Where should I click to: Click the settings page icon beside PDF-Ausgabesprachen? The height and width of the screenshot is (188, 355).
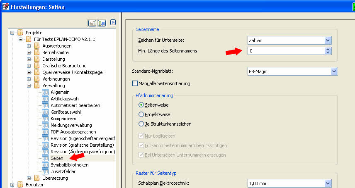click(x=45, y=132)
